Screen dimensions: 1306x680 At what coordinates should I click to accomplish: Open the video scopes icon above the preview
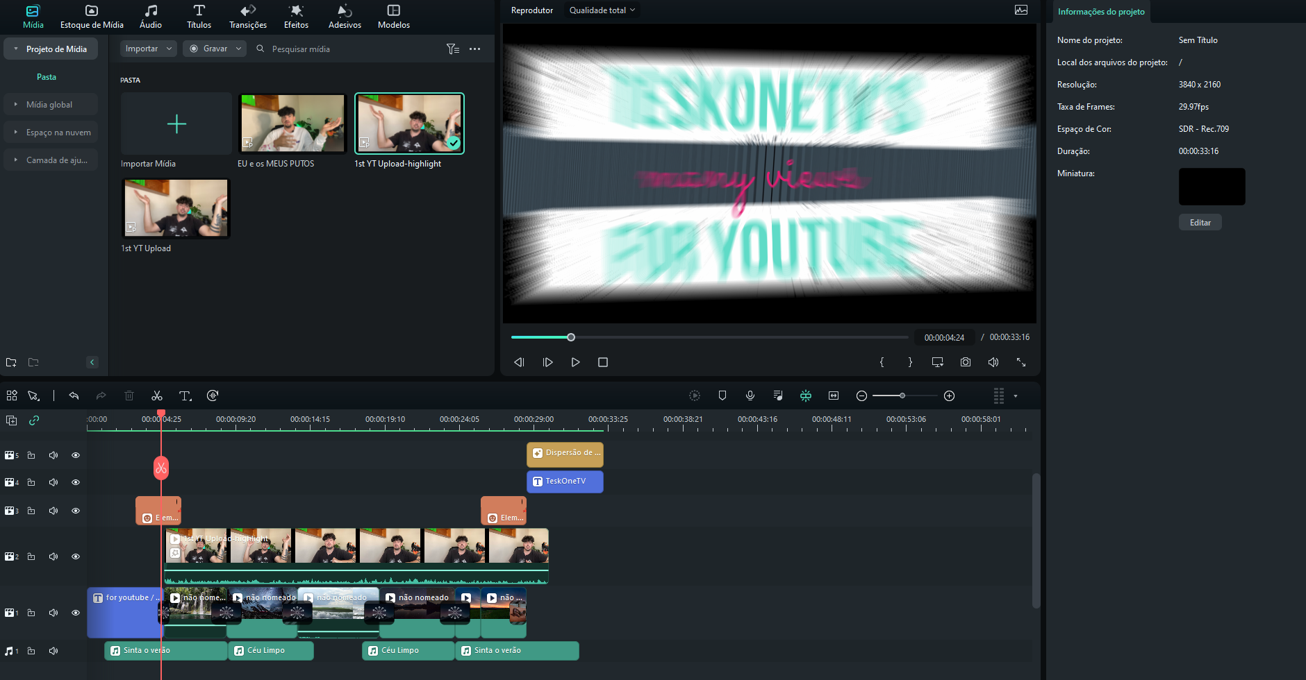coord(1021,10)
